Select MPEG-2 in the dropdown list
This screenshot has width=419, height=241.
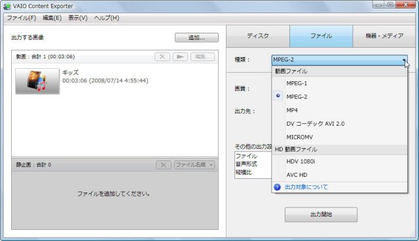point(340,97)
